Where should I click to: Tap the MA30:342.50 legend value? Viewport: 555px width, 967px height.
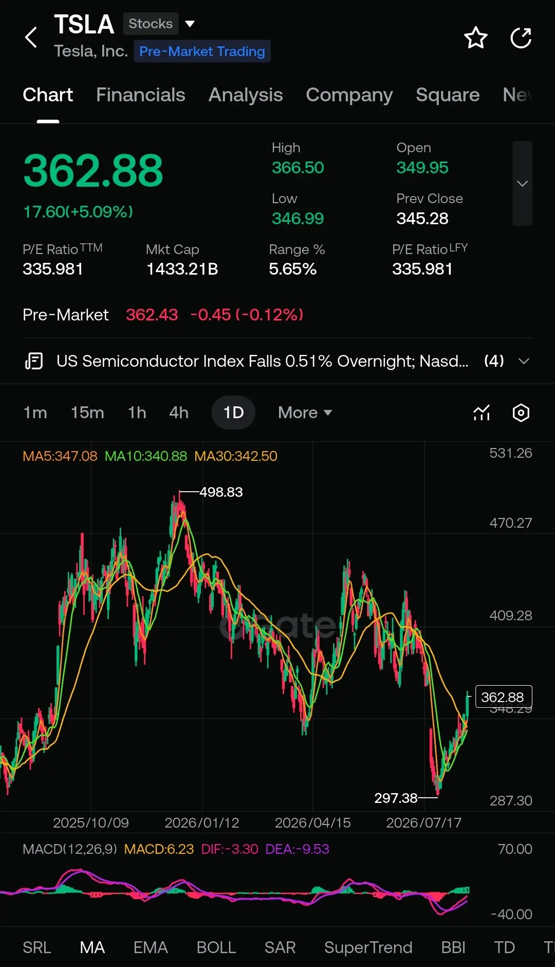coord(236,456)
